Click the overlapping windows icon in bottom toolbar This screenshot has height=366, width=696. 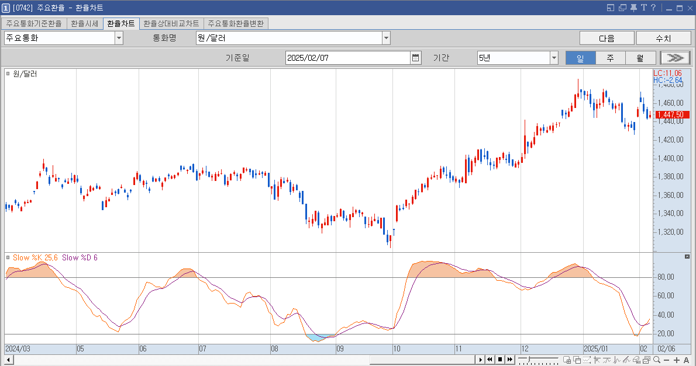pyautogui.click(x=577, y=360)
